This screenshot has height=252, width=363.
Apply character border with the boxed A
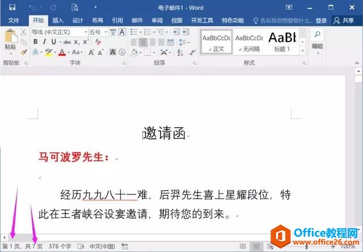122,32
